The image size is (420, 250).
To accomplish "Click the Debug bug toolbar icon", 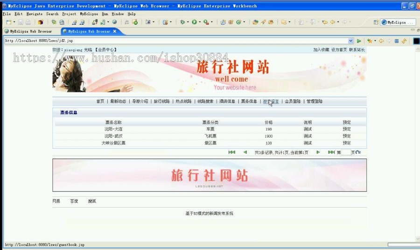I will click(x=182, y=22).
